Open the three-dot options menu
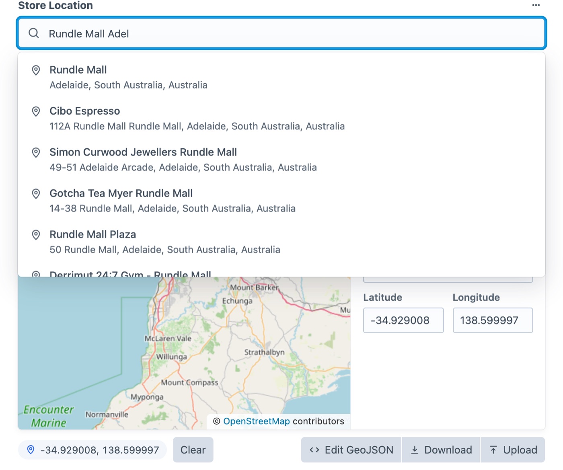This screenshot has width=563, height=470. [536, 5]
